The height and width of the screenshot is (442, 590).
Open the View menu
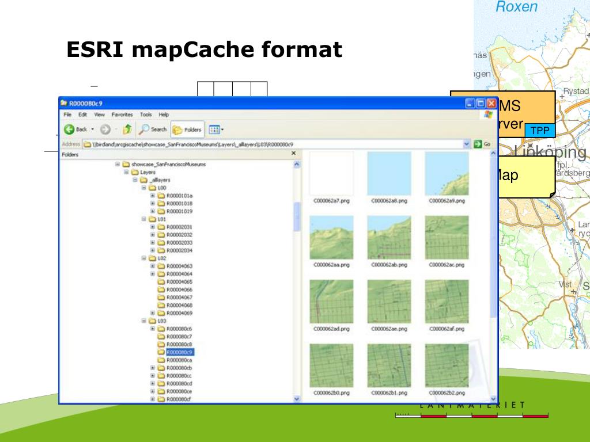(99, 115)
